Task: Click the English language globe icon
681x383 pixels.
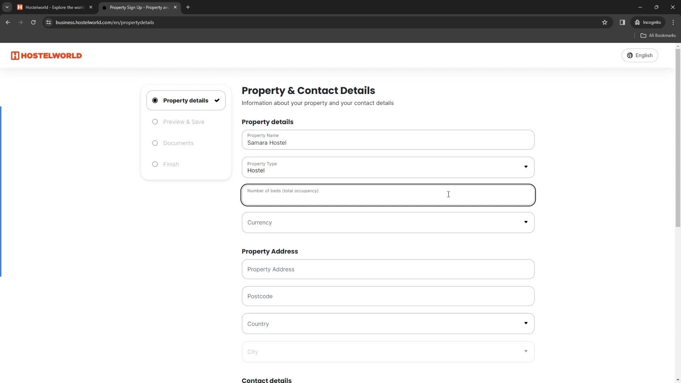Action: [630, 55]
